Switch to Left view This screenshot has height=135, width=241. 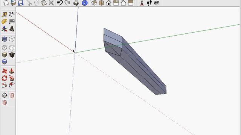tap(131, 3)
